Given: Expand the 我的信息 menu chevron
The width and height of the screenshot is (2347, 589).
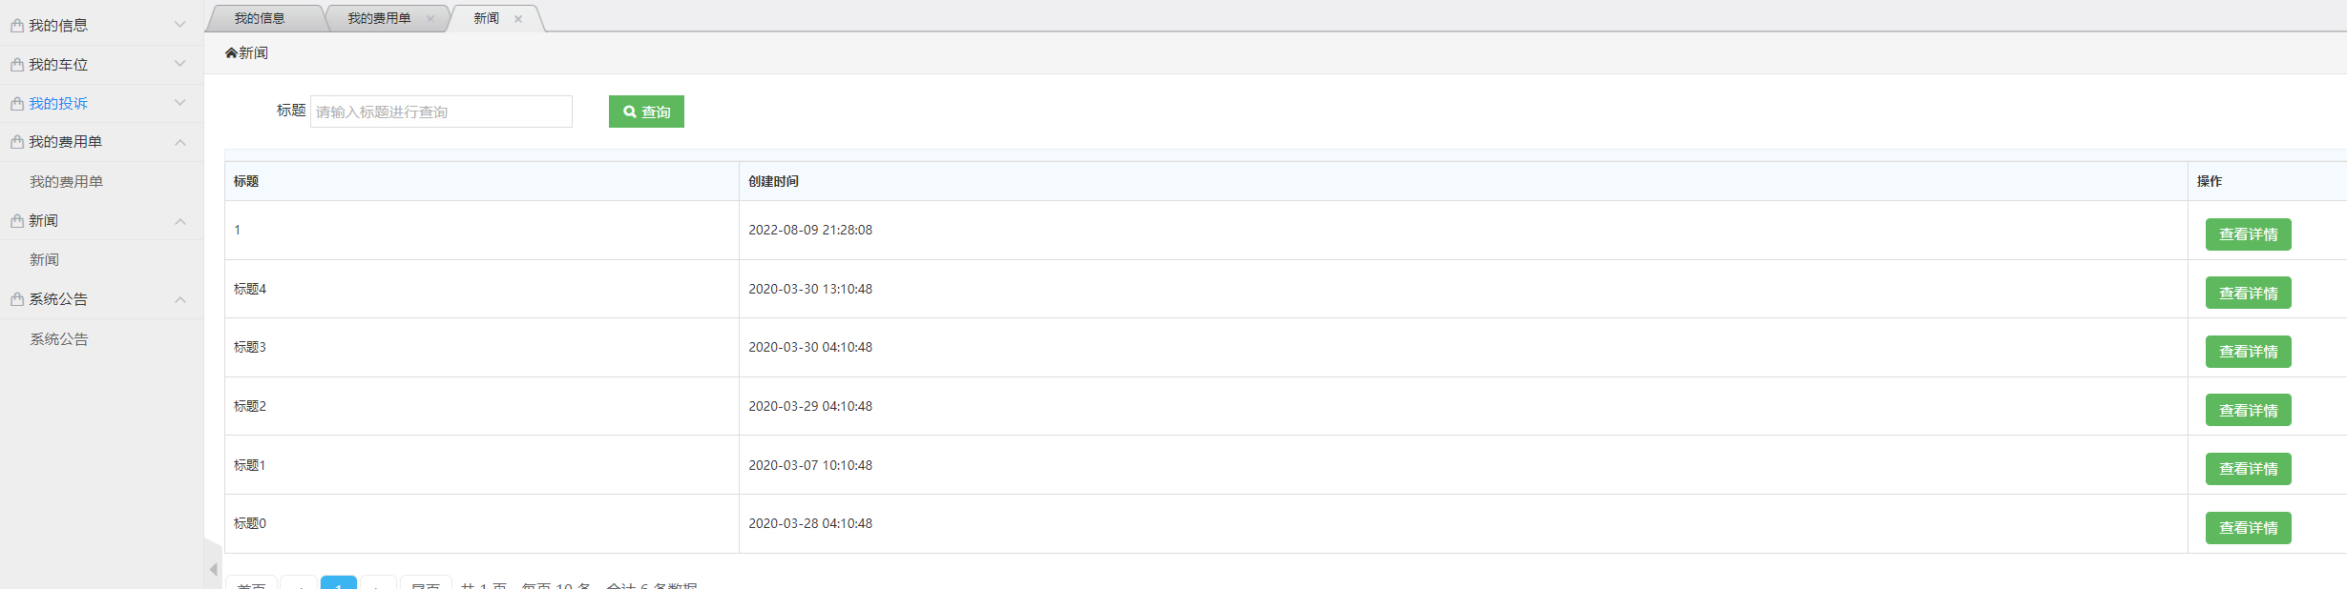Looking at the screenshot, I should [179, 25].
